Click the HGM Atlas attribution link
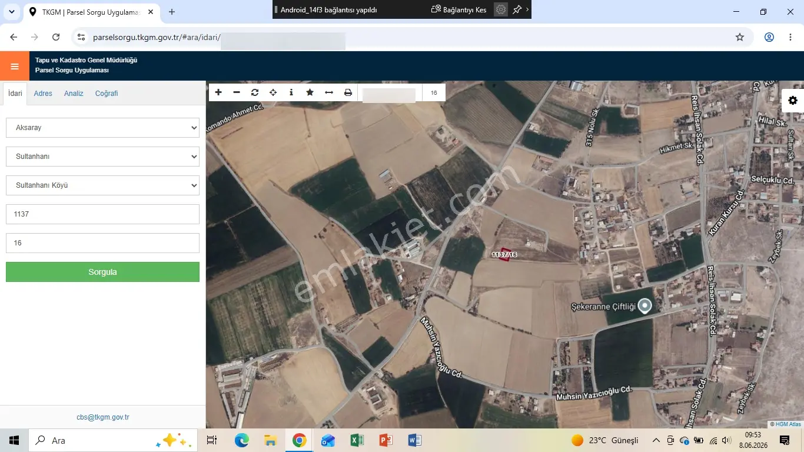 tap(788, 424)
